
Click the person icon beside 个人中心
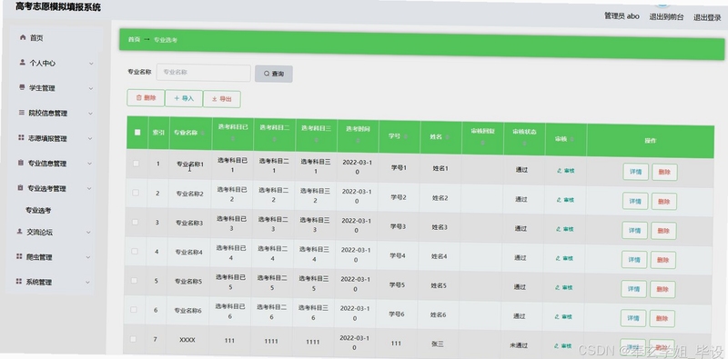point(22,62)
